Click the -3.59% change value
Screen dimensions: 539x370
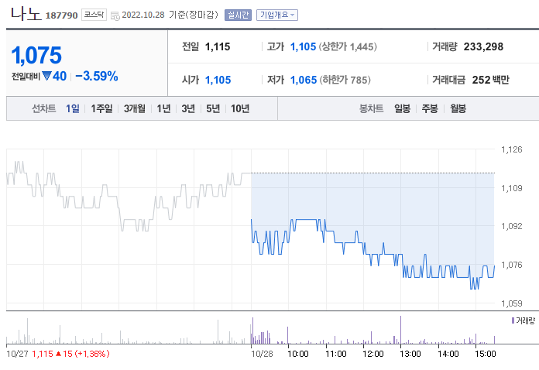(x=97, y=76)
